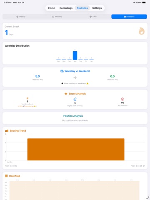Select the Monthly statistics segment
150x200 pixels.
(x=57, y=17)
